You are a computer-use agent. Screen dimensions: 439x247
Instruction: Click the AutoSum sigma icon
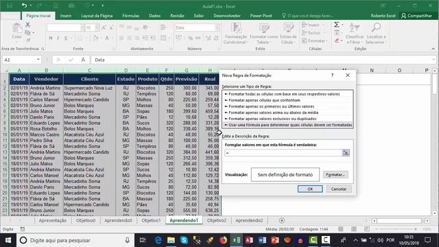[337, 25]
